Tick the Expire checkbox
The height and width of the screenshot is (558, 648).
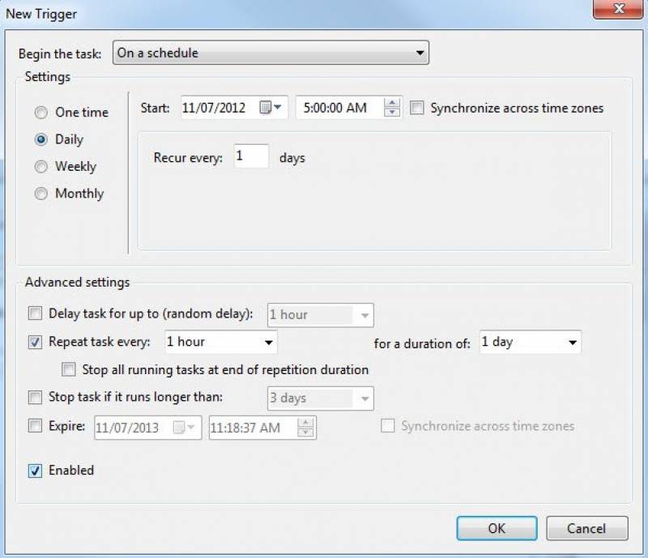coord(35,426)
